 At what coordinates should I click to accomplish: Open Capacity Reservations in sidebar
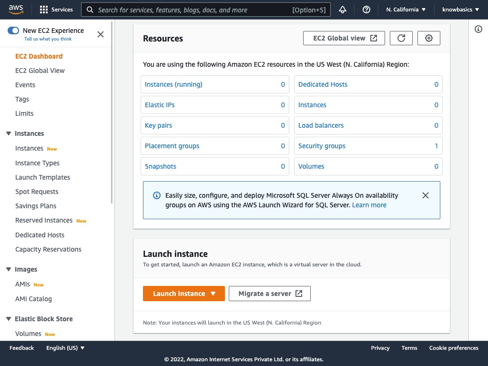[48, 249]
